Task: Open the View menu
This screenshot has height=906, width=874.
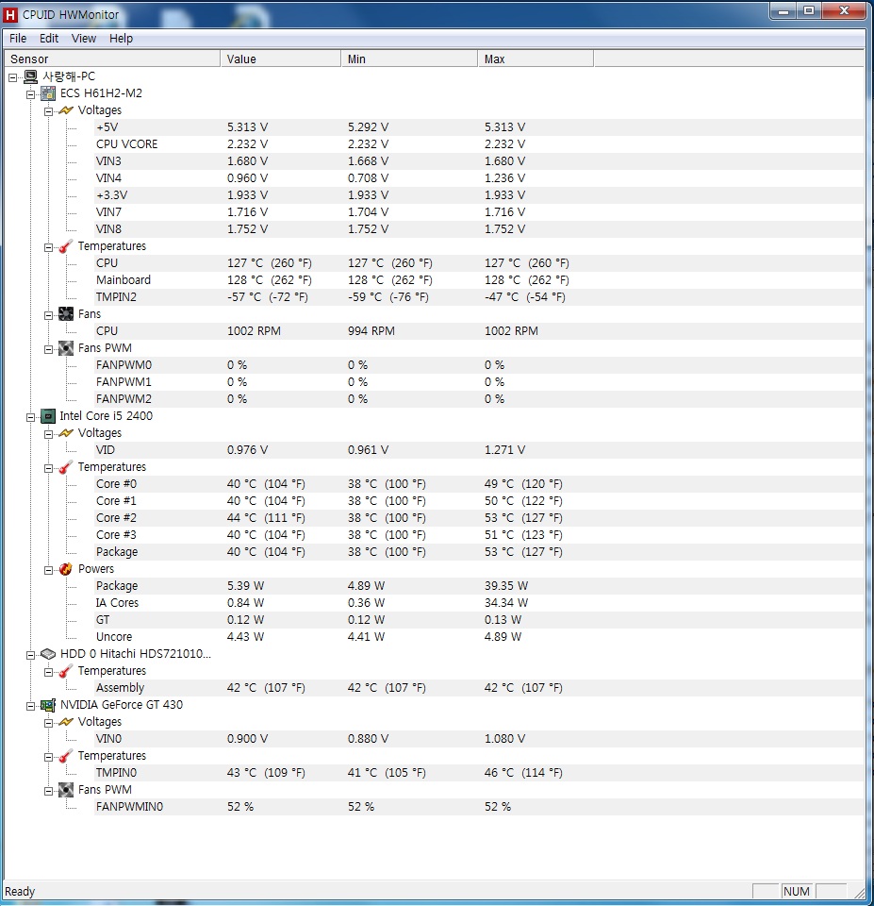Action: (84, 38)
